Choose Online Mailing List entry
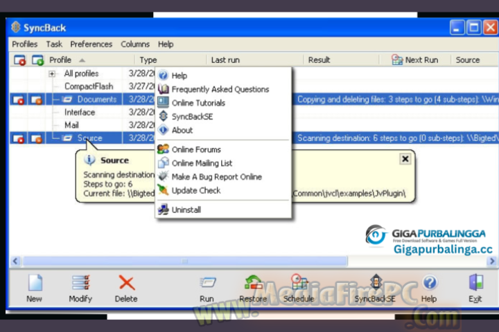Image resolution: width=499 pixels, height=332 pixels. pos(223,163)
